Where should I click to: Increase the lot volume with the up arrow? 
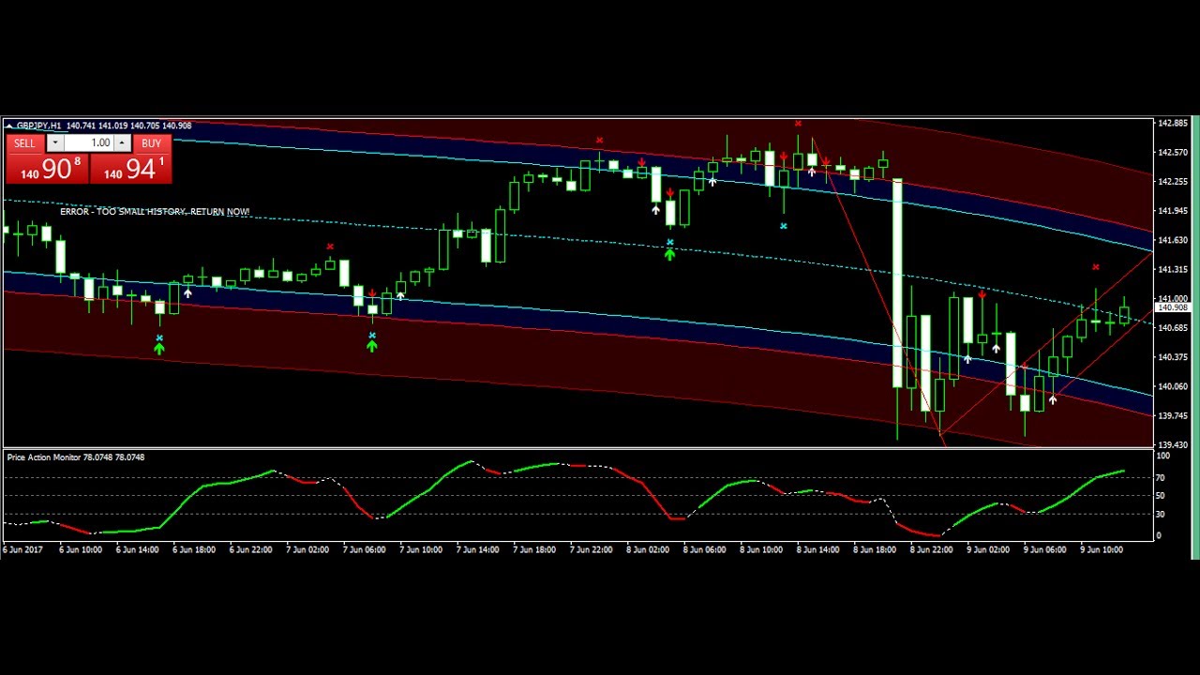pyautogui.click(x=122, y=143)
